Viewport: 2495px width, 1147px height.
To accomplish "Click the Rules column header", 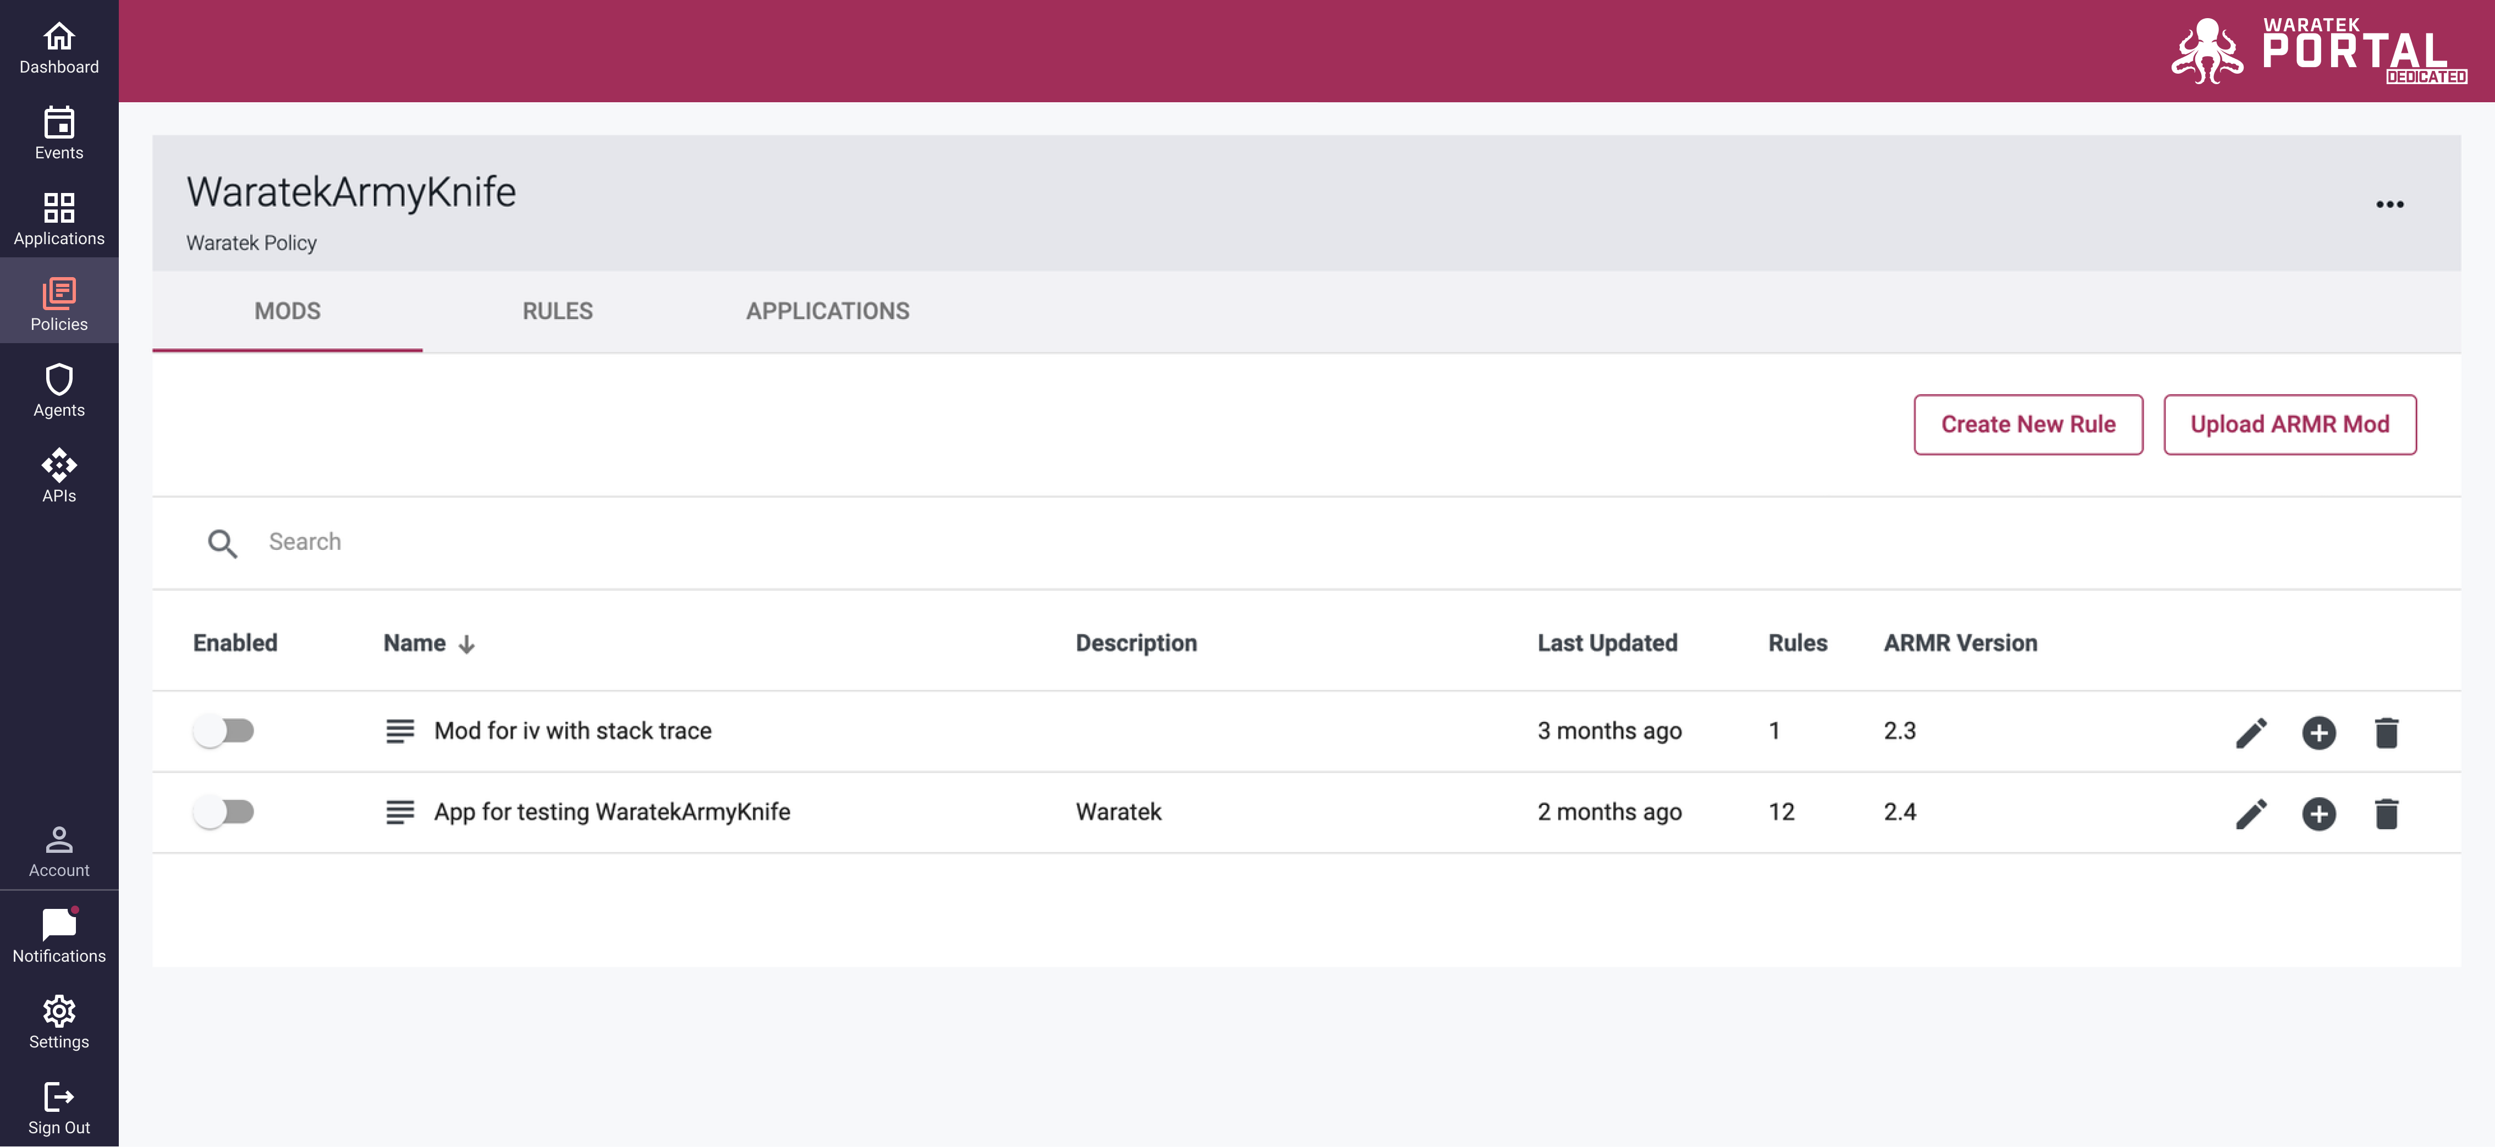I will (1798, 643).
